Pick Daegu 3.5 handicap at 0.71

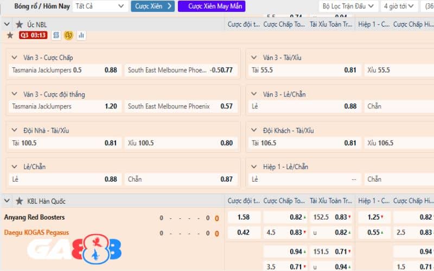285,266
